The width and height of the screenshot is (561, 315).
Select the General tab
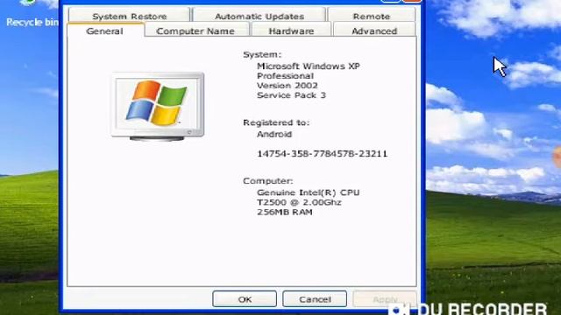[x=105, y=31]
